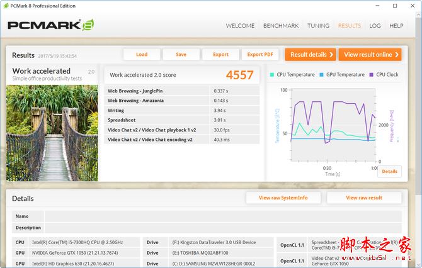Click the monitoring chart graph area

(x=333, y=125)
